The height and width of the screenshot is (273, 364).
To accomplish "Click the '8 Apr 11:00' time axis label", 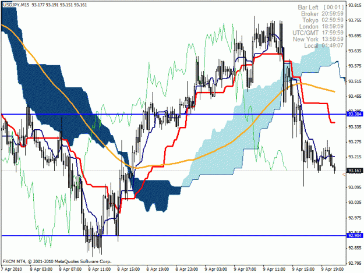I will click(x=100, y=269).
